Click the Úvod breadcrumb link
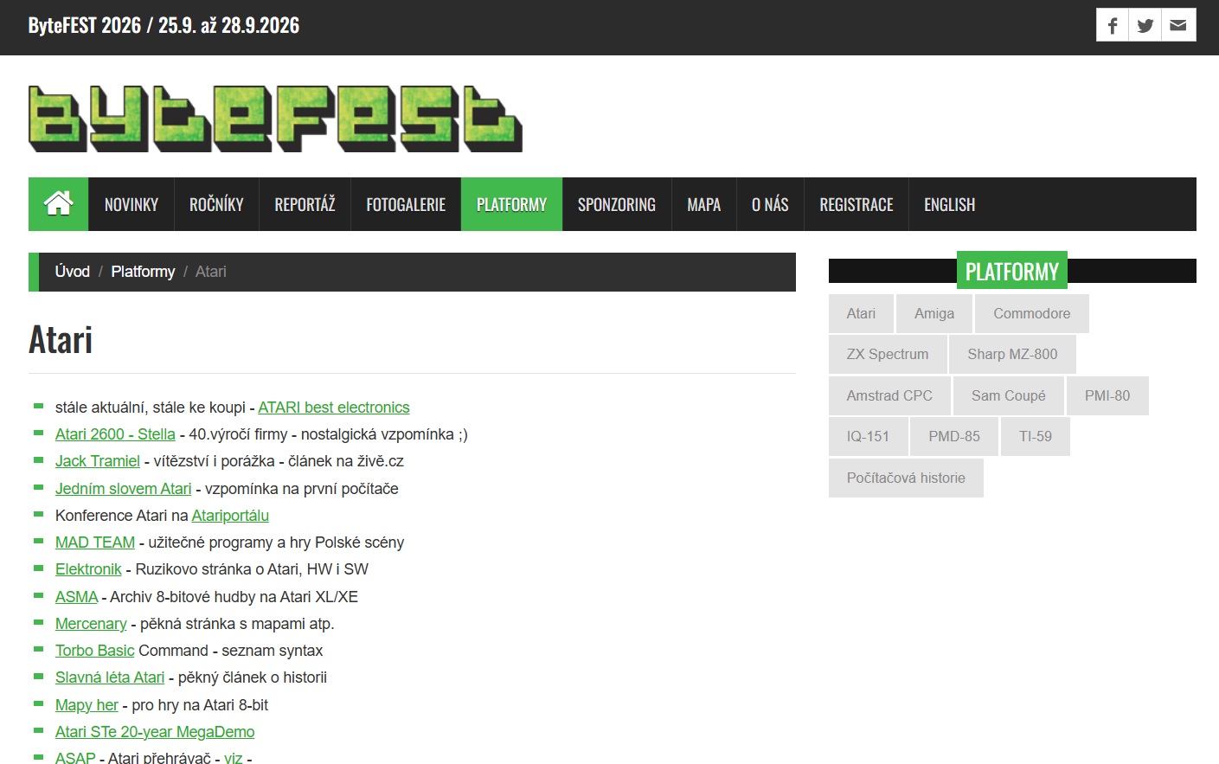 [73, 272]
